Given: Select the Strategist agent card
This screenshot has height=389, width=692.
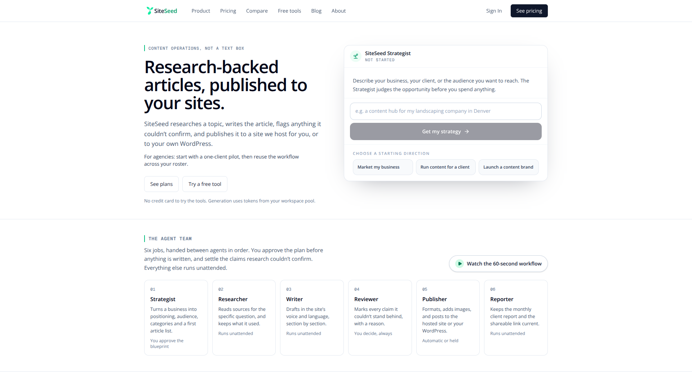Looking at the screenshot, I should click(x=176, y=318).
